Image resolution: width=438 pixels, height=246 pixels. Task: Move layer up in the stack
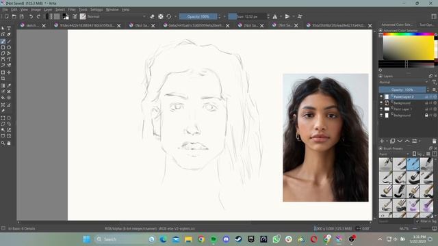pyautogui.click(x=407, y=141)
